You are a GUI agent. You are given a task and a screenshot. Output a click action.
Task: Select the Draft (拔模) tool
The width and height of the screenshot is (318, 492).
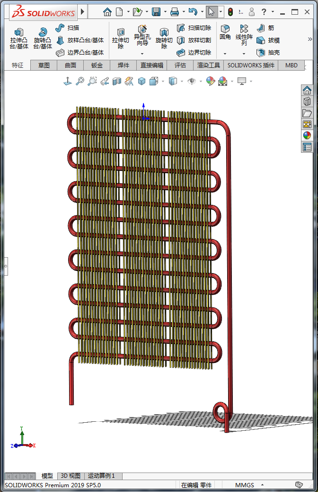[268, 40]
